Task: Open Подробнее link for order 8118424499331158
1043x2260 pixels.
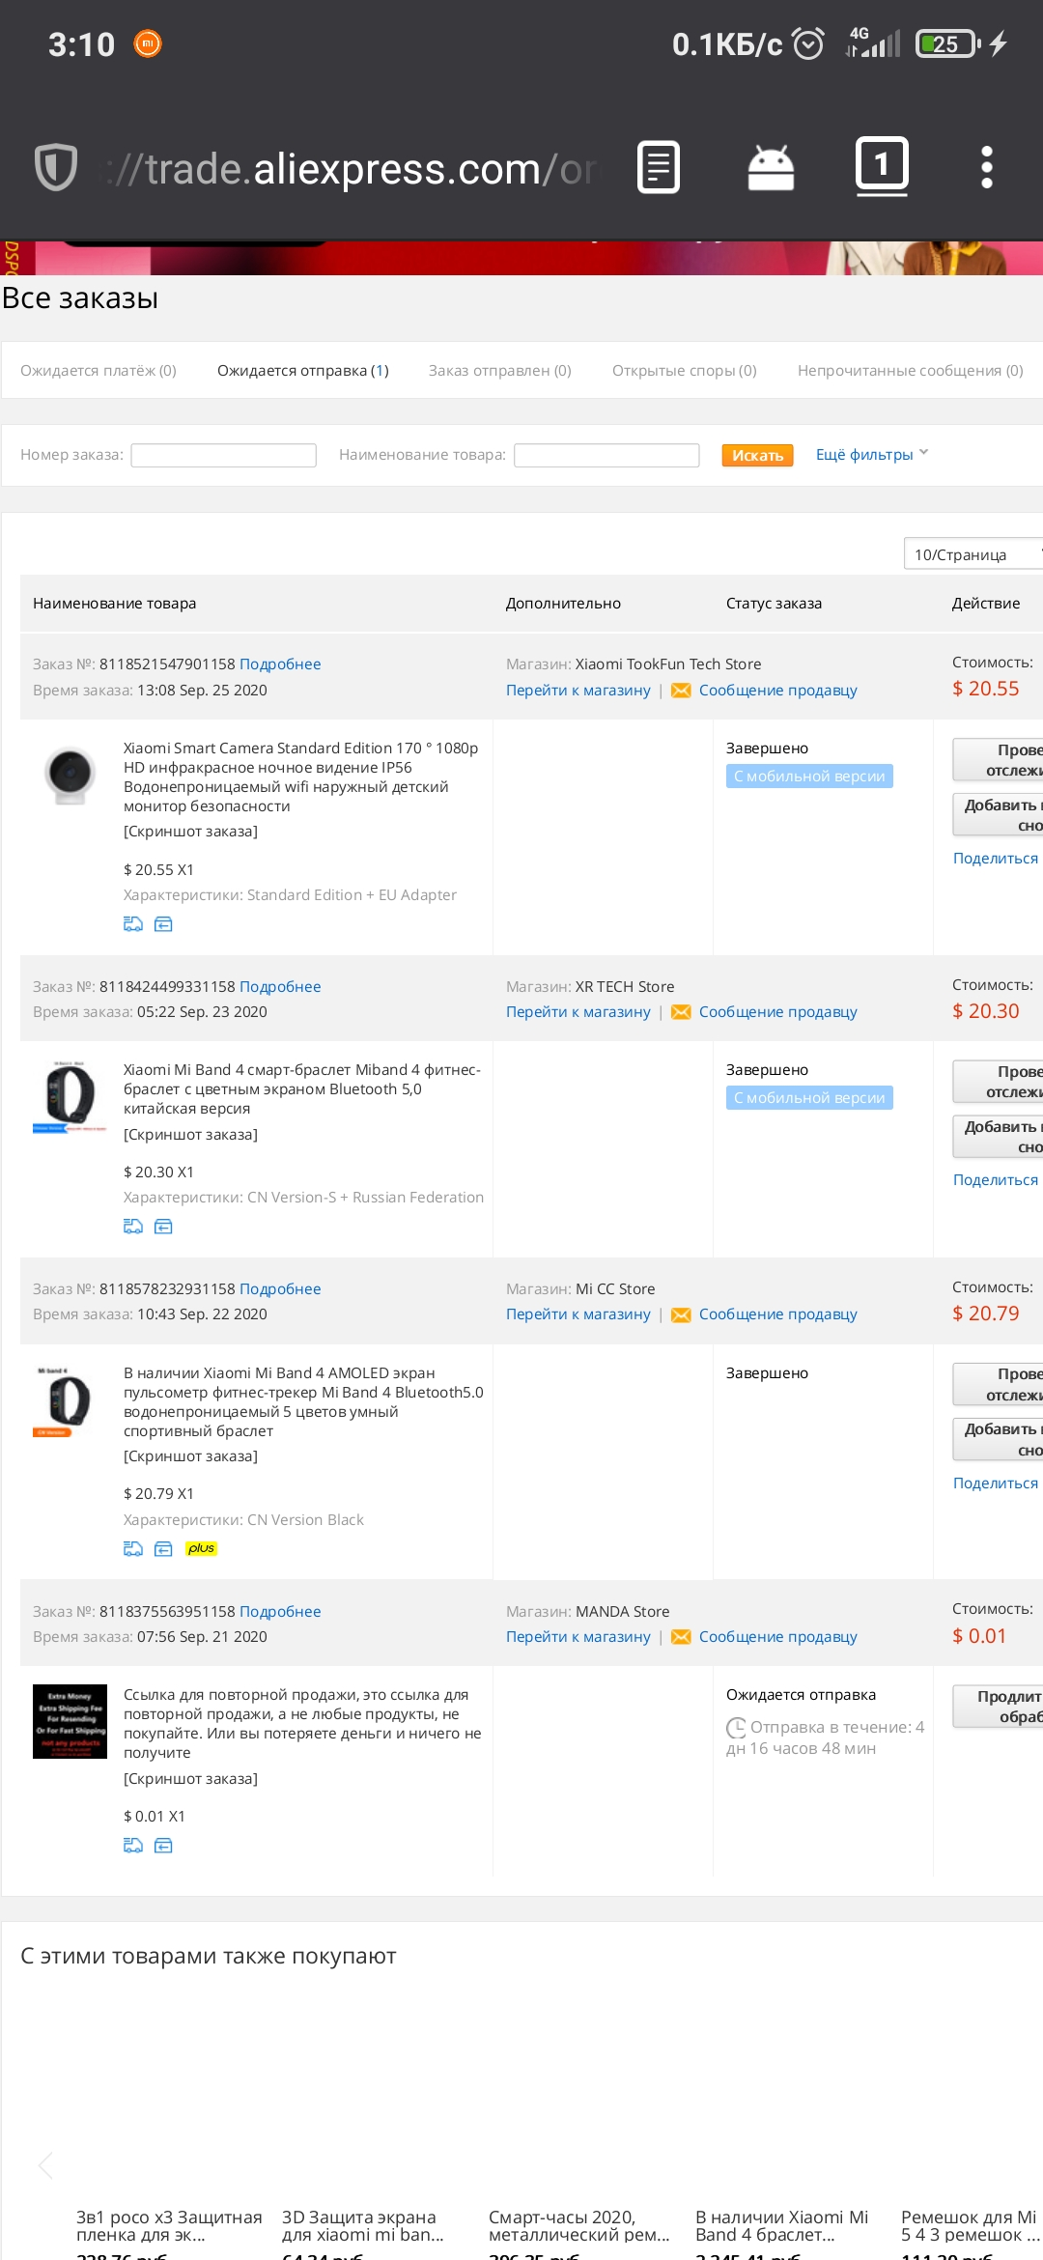Action: [280, 986]
